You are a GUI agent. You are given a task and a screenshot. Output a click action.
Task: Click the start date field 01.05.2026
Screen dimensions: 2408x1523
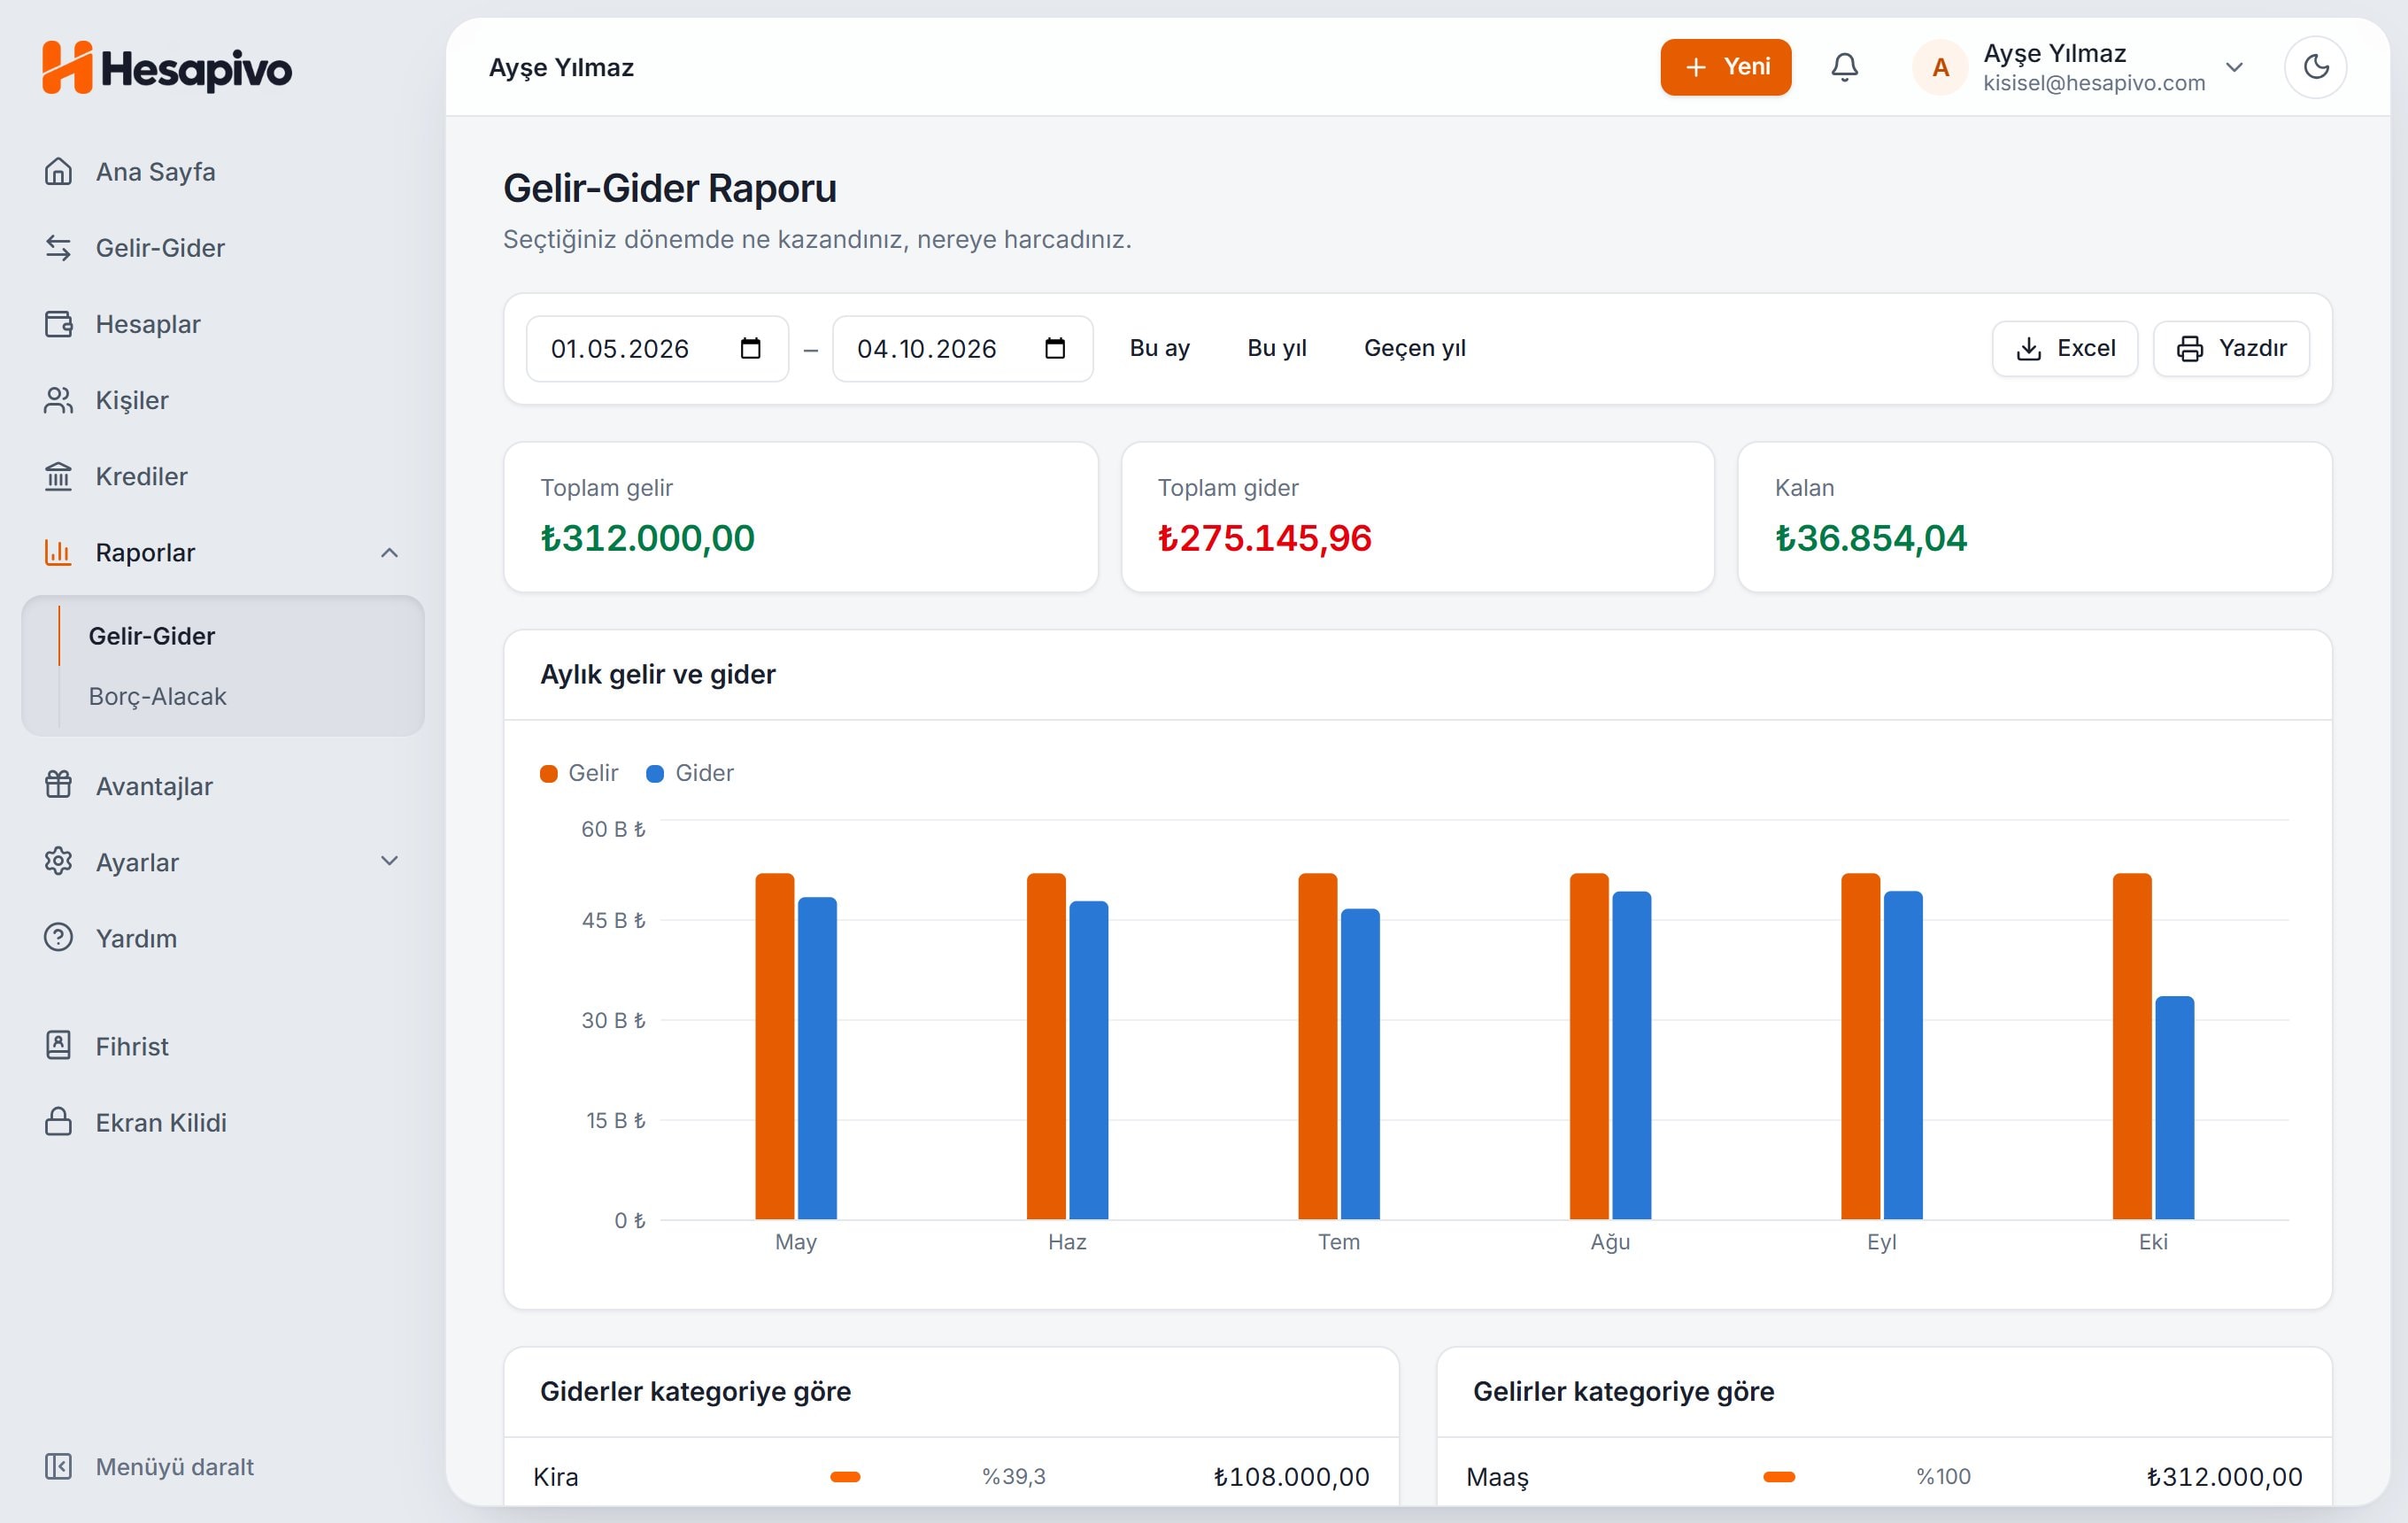tap(657, 348)
